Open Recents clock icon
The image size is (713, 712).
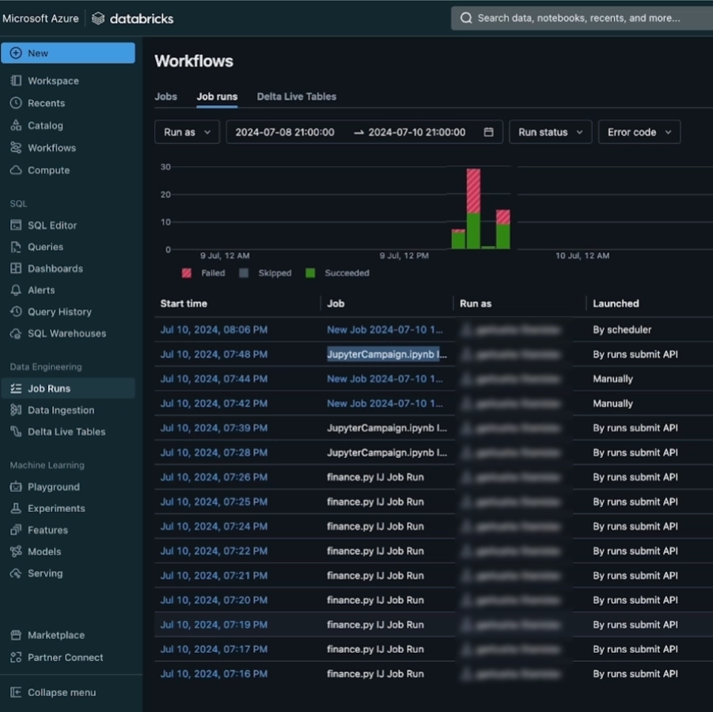tap(16, 103)
